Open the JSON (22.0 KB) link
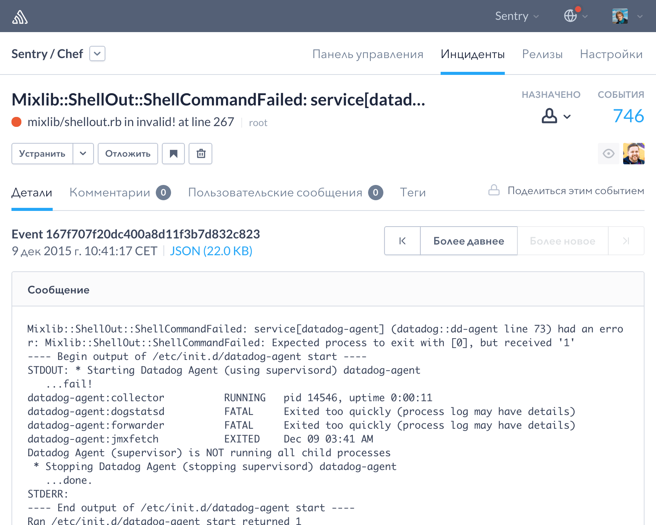Image resolution: width=656 pixels, height=525 pixels. [211, 251]
